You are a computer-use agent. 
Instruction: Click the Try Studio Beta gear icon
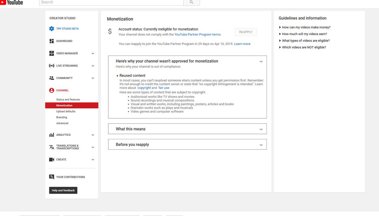[x=51, y=29]
